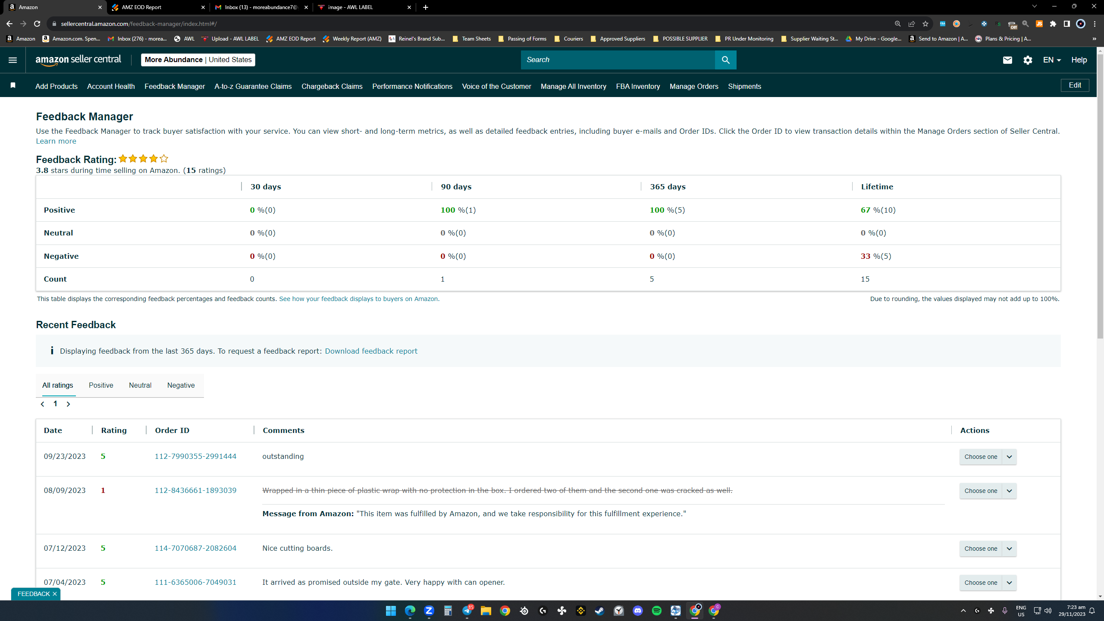
Task: Open Zoom from the taskbar
Action: 429,611
